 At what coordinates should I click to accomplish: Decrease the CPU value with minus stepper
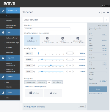coord(66,53)
